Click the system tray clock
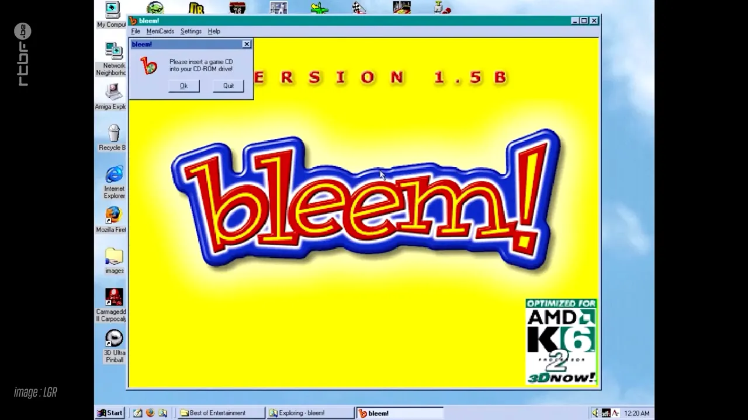The height and width of the screenshot is (420, 748). 637,413
